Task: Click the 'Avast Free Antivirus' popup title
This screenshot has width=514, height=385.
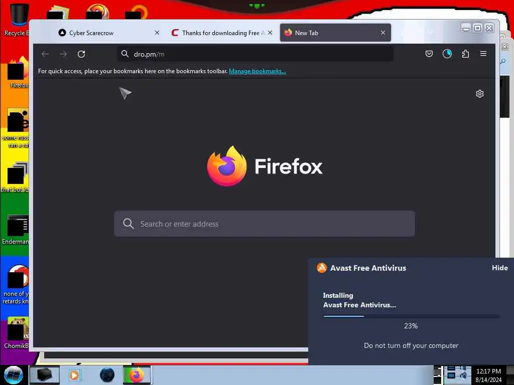Action: (x=368, y=268)
